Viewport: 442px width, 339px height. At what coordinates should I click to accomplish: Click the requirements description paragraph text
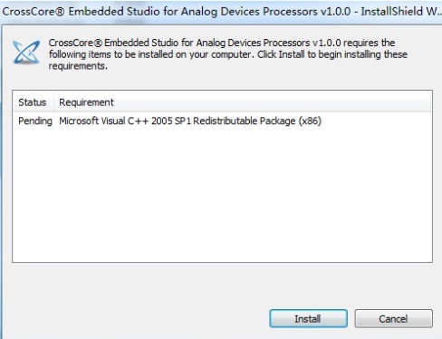pyautogui.click(x=228, y=54)
